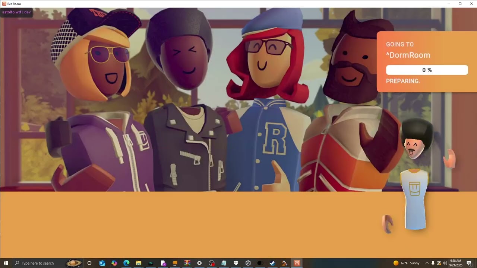The width and height of the screenshot is (477, 268).
Task: Open Cortana circle icon in taskbar
Action: (x=89, y=263)
